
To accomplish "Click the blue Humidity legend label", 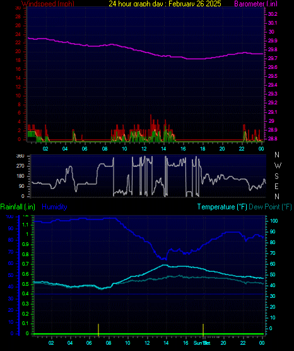I will point(54,207).
